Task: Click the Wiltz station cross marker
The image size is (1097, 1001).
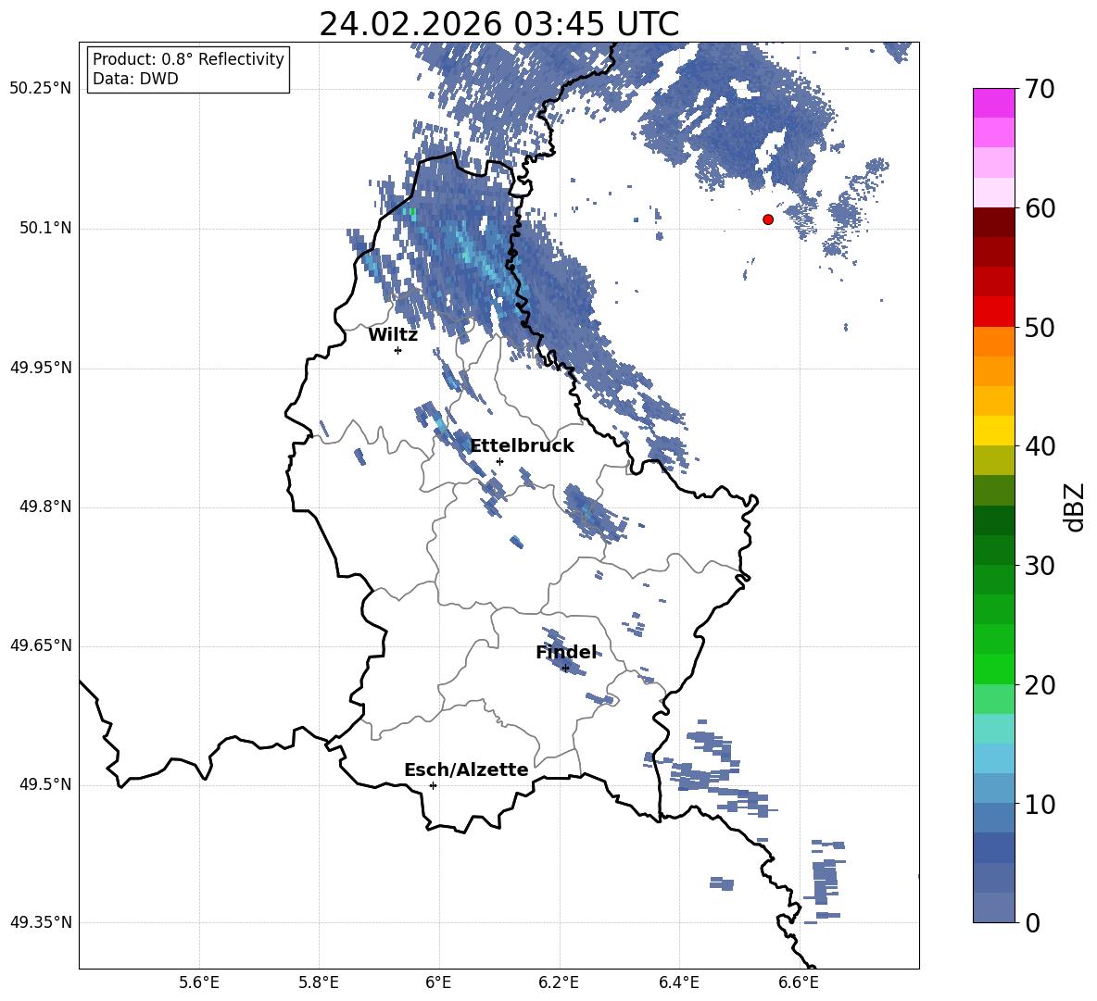Action: (x=398, y=350)
